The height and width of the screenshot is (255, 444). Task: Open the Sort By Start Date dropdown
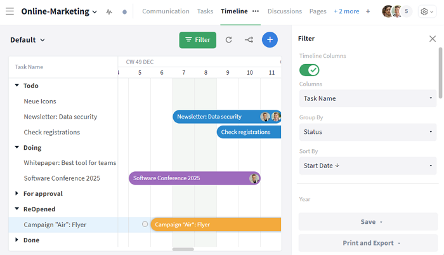click(367, 166)
